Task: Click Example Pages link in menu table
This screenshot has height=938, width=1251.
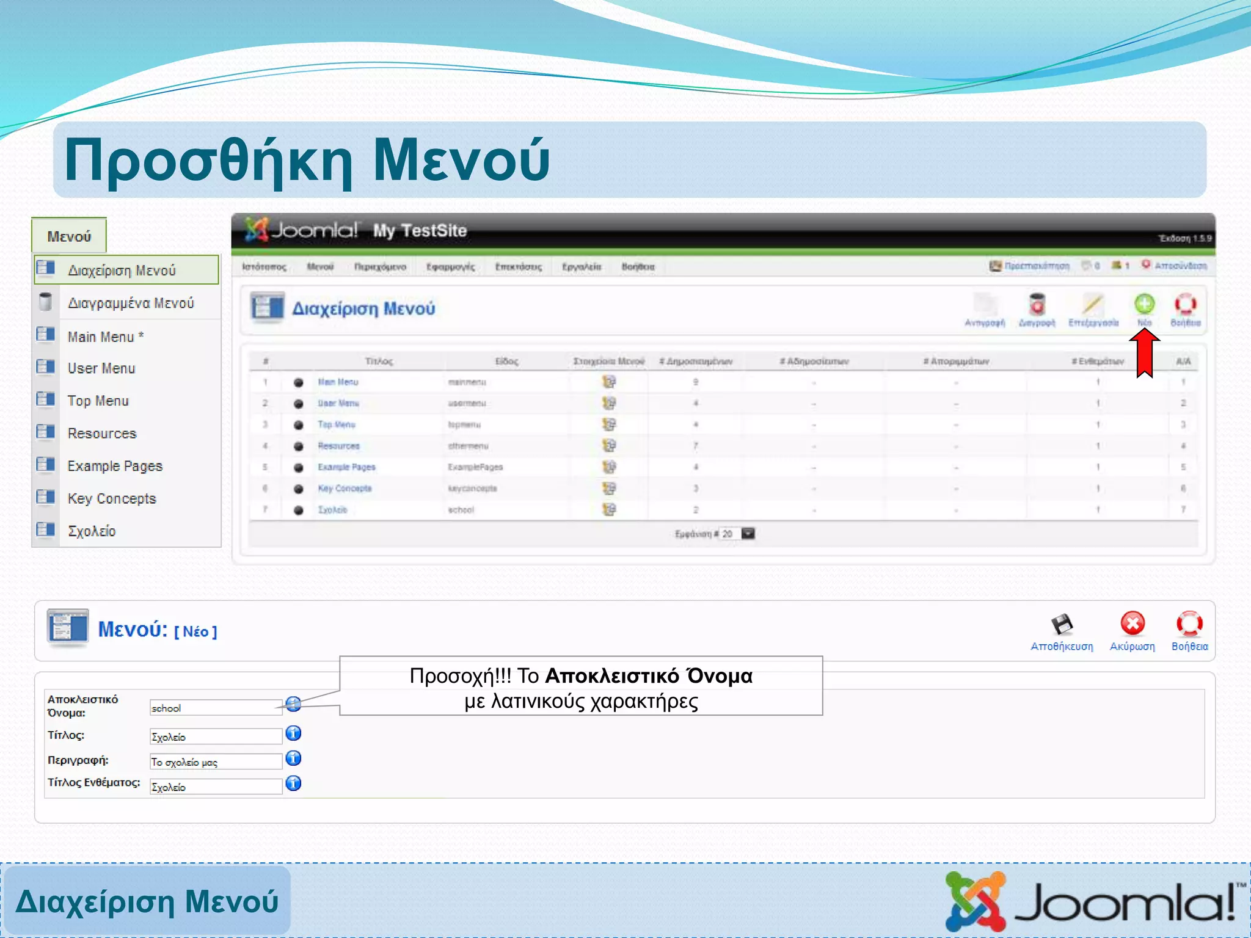Action: (346, 467)
